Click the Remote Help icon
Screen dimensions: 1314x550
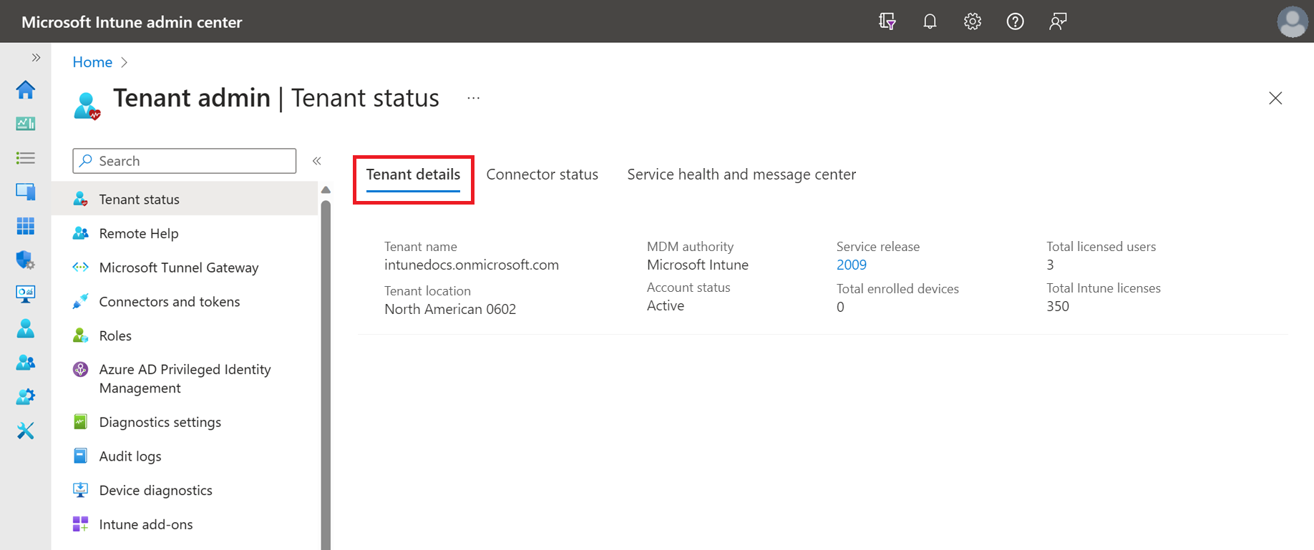coord(81,233)
